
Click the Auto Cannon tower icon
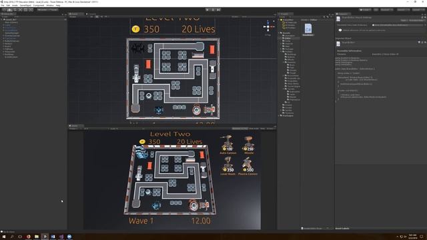[228, 143]
